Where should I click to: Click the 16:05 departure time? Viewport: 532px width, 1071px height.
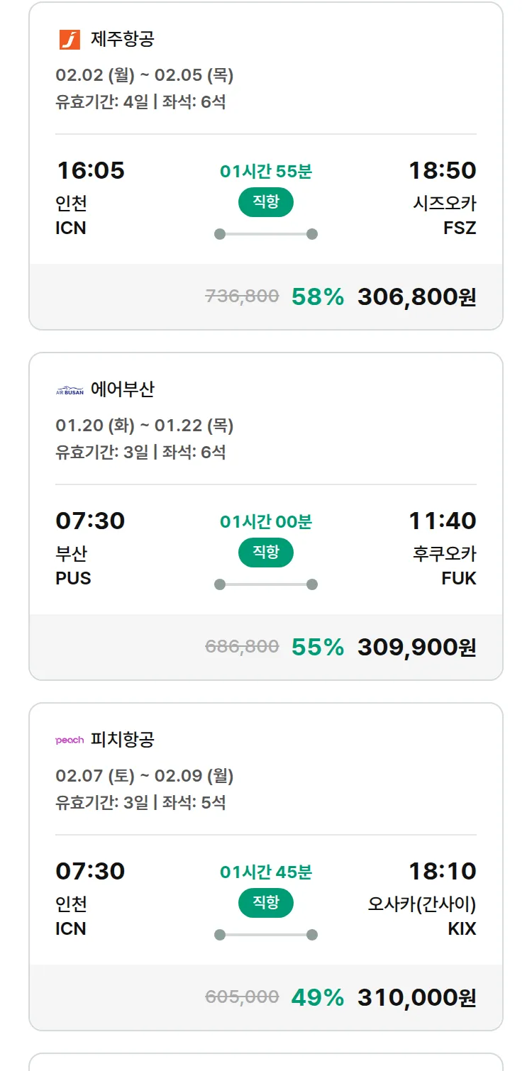[x=90, y=170]
